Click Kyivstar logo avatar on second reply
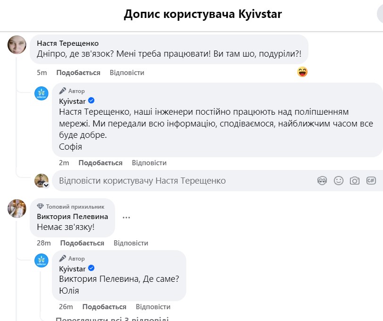This screenshot has height=321, width=383. coord(42,261)
